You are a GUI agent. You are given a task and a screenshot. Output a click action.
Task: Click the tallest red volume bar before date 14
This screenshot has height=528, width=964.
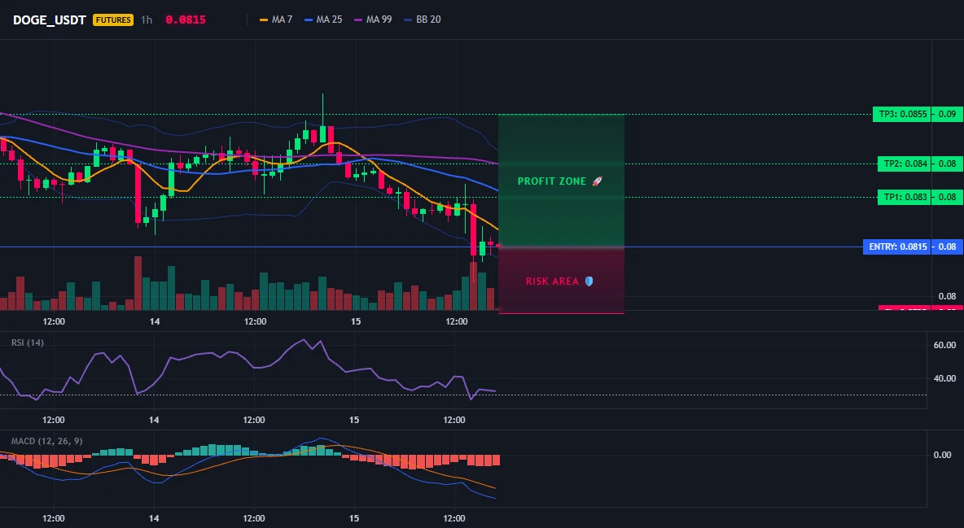(138, 283)
